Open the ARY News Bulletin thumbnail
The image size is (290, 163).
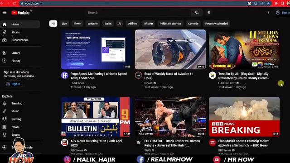point(97,117)
